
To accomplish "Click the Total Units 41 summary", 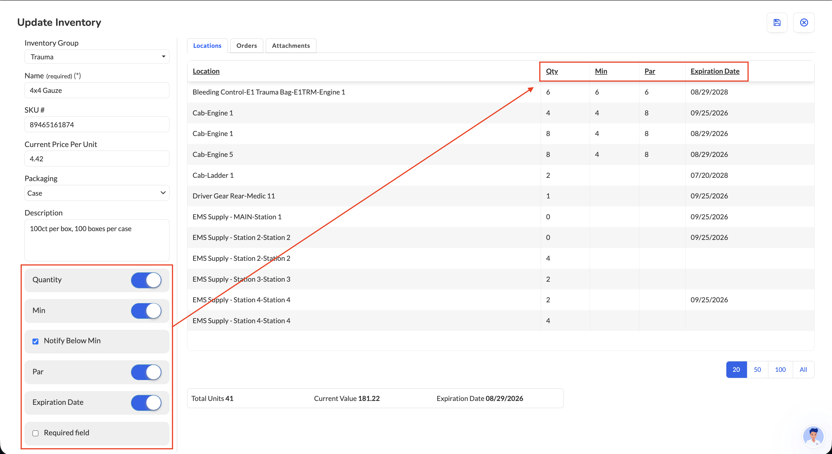I will (212, 398).
